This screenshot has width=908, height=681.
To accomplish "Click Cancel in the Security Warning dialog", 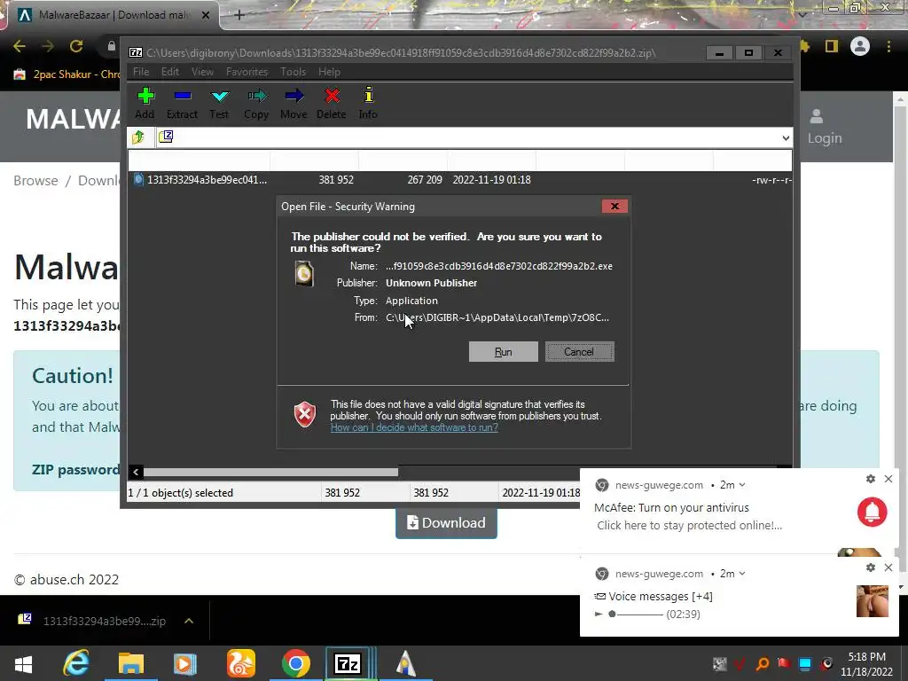I will (x=579, y=351).
